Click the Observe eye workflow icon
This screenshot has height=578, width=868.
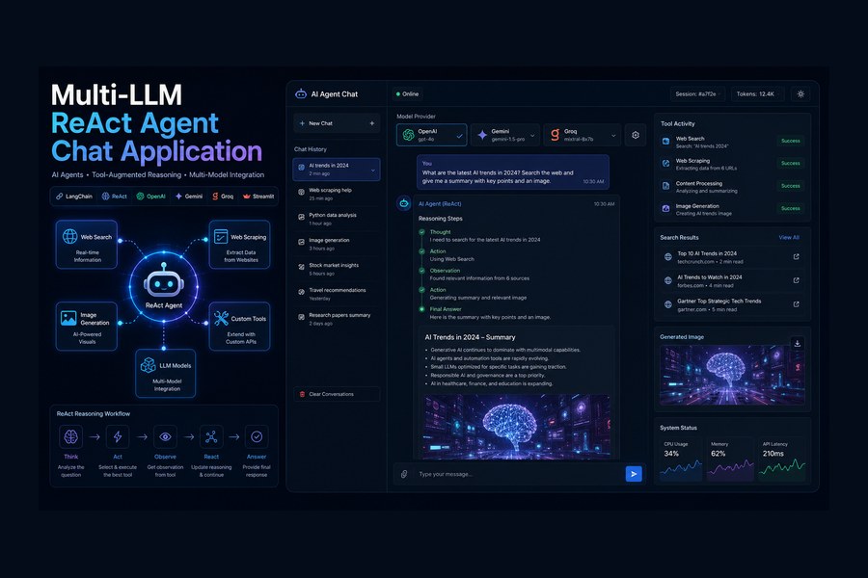click(x=165, y=437)
